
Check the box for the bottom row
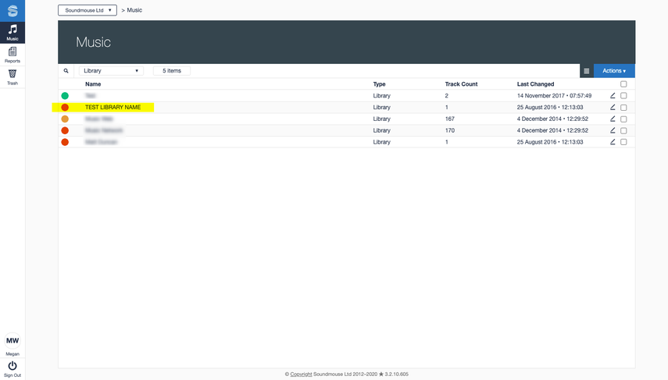(623, 142)
